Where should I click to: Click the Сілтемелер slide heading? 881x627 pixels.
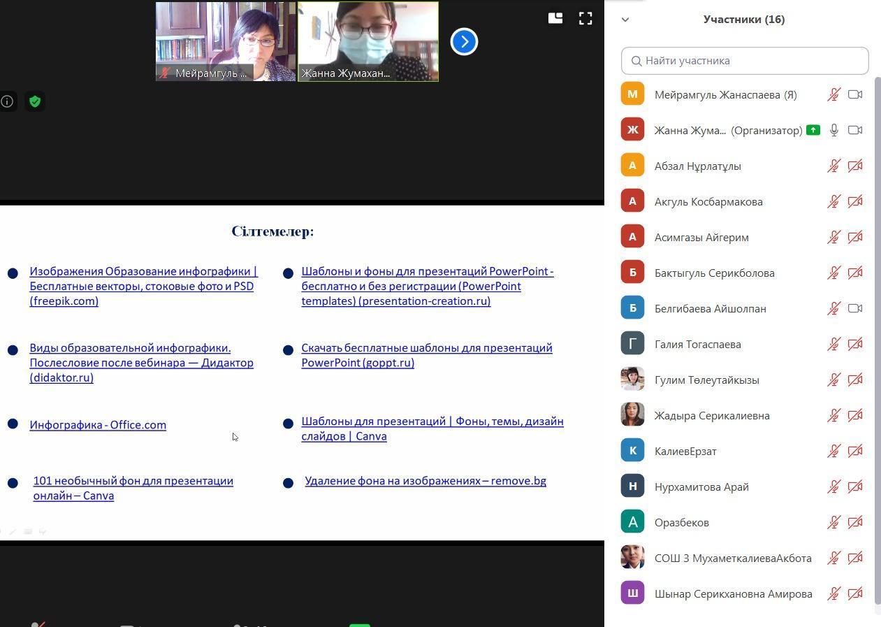(x=272, y=231)
